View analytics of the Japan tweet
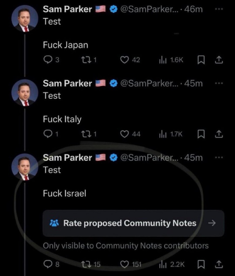 pyautogui.click(x=162, y=60)
